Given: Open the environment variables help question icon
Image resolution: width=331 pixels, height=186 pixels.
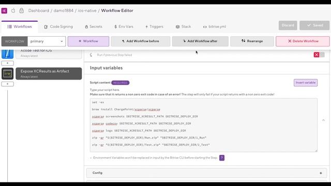Looking at the screenshot, I should point(222,158).
